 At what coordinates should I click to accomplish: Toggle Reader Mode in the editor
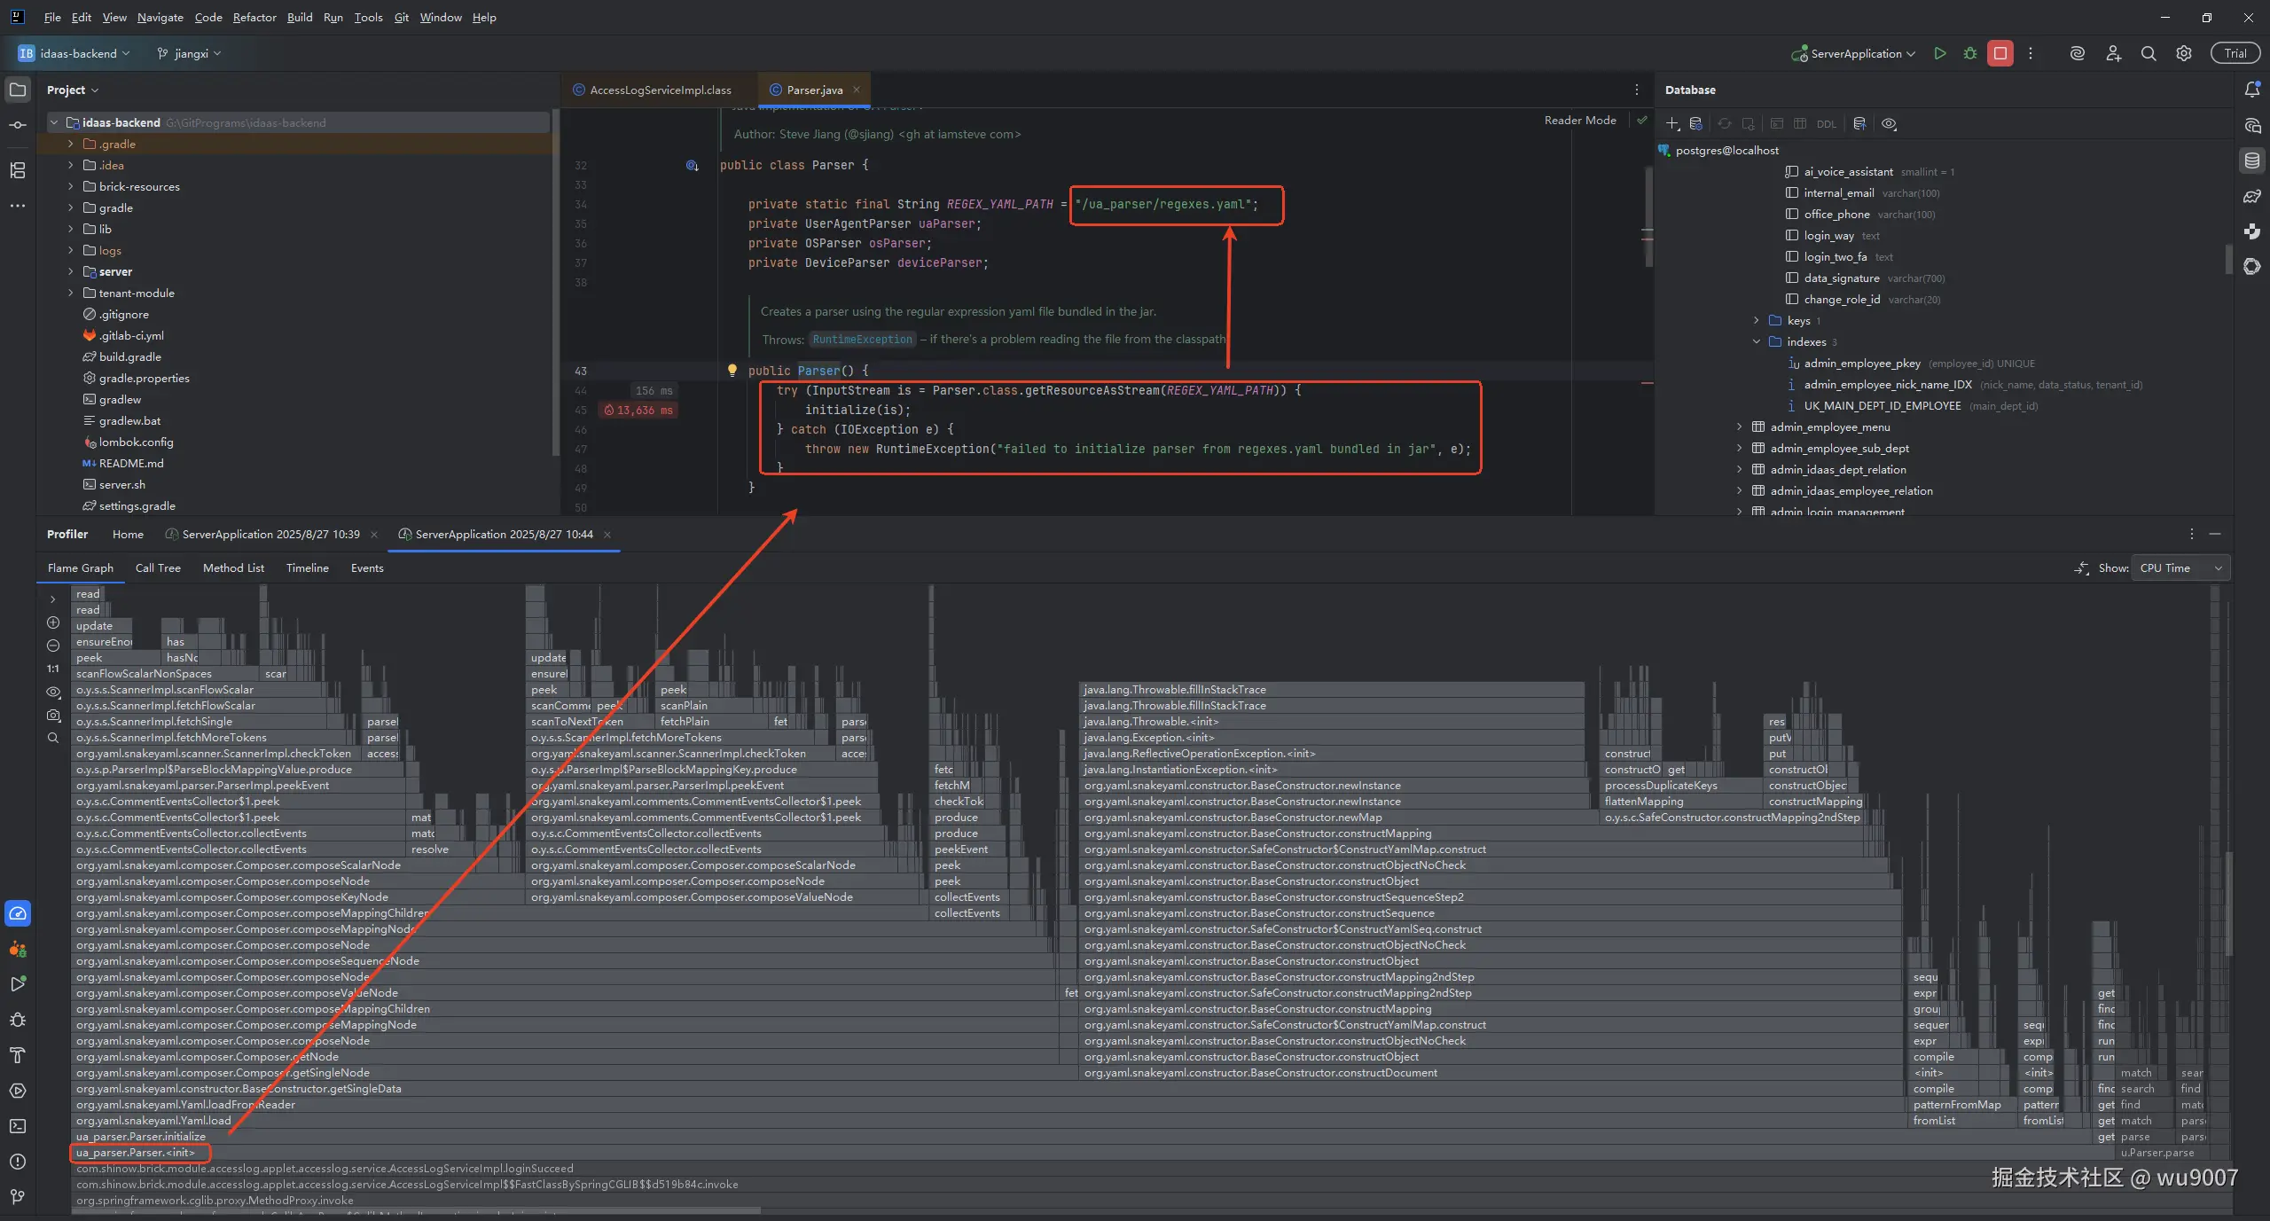pyautogui.click(x=1580, y=120)
